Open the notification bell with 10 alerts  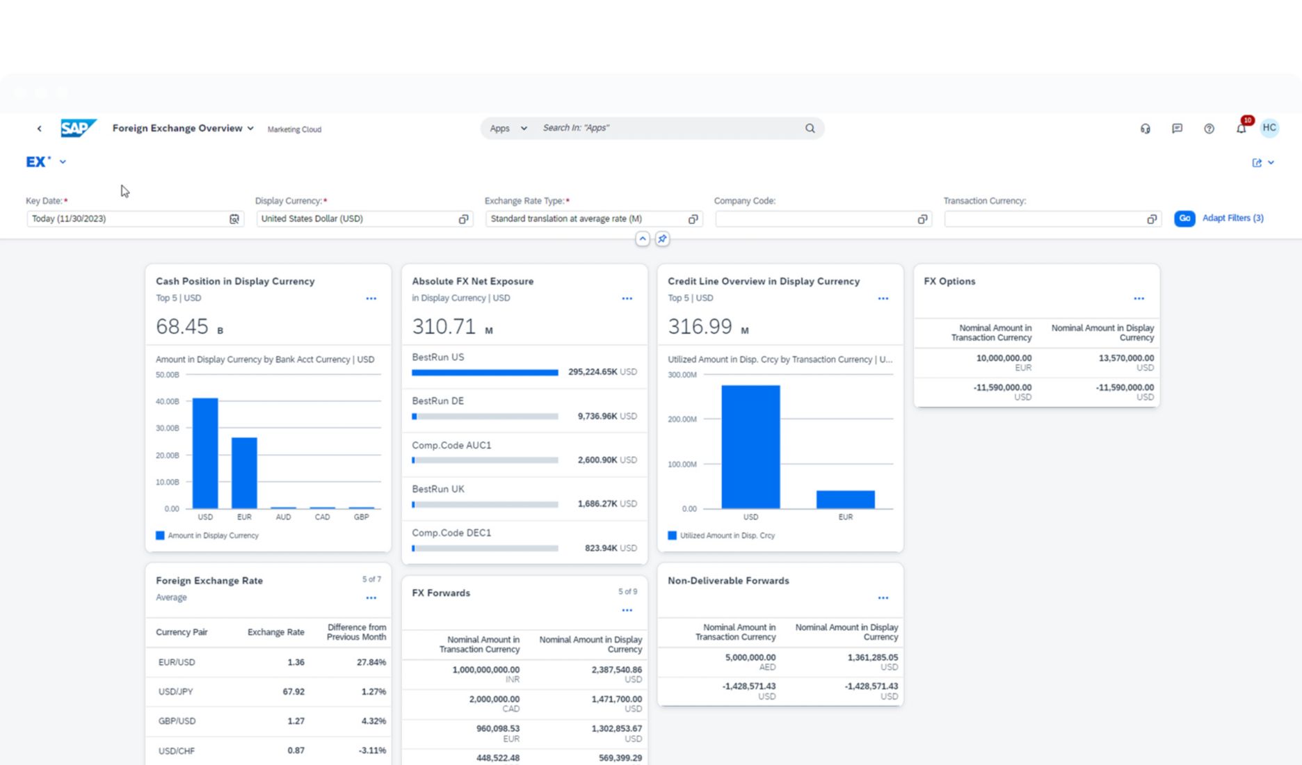[x=1241, y=128]
